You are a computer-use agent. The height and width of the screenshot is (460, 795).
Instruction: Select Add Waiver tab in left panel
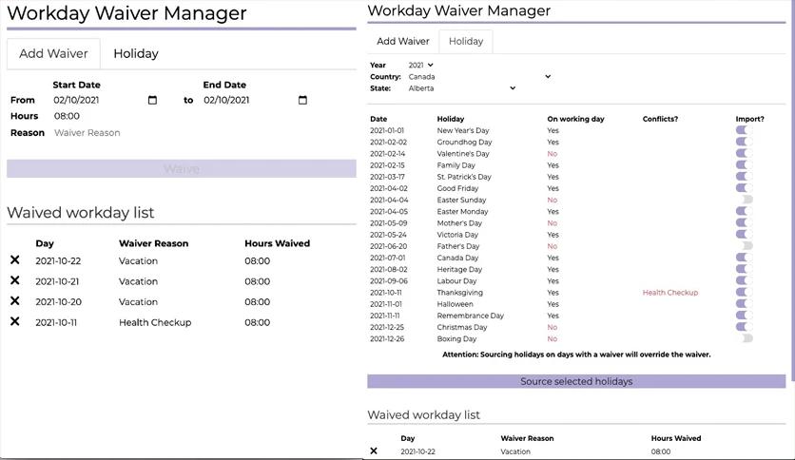point(53,54)
